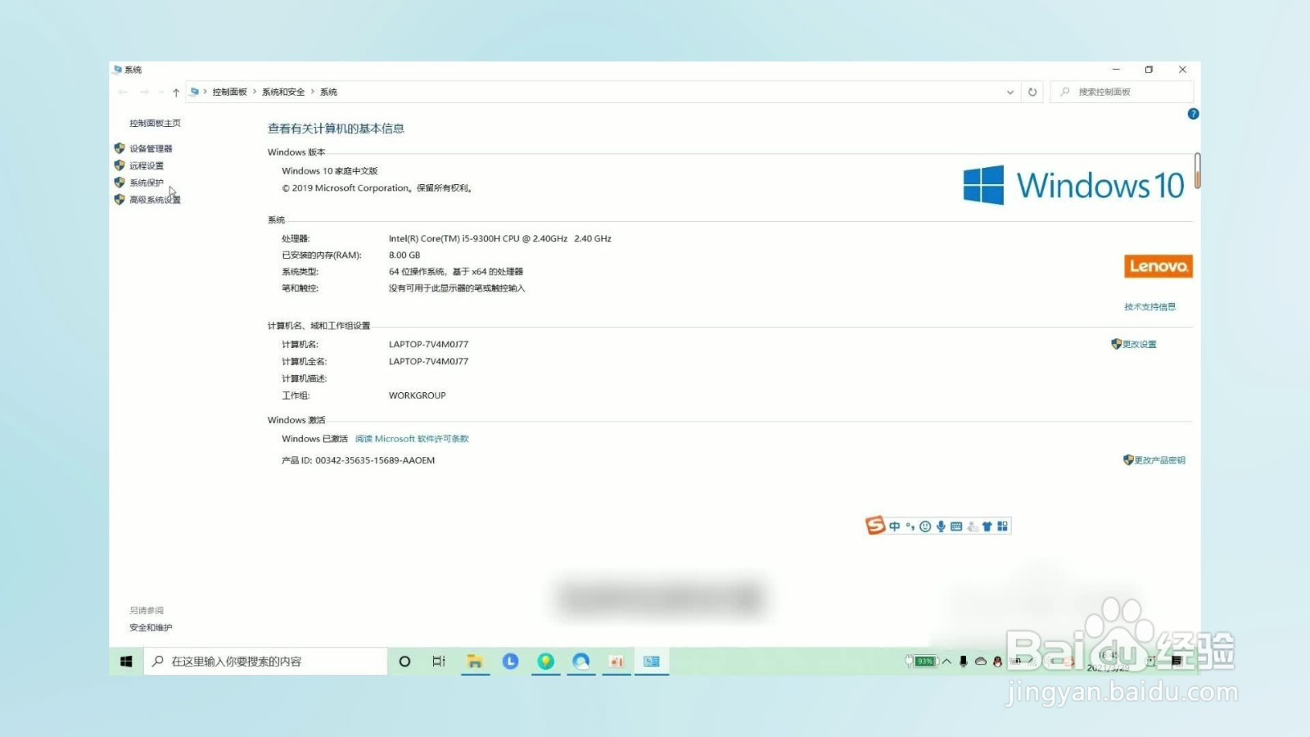Refresh the control panel page
1310x737 pixels.
pos(1032,92)
